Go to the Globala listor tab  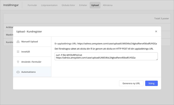point(68,5)
